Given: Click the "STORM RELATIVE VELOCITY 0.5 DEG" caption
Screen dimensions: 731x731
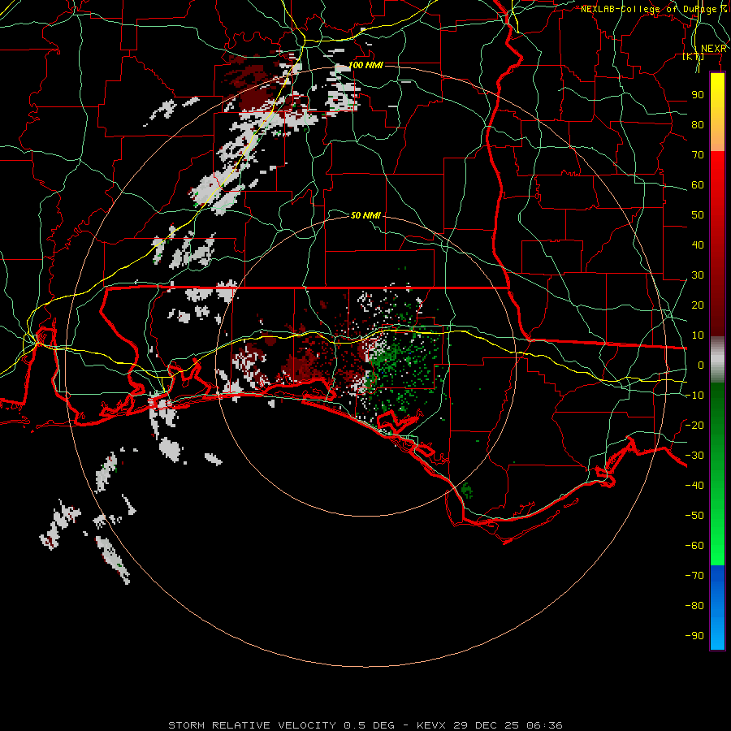Looking at the screenshot, I should click(281, 725).
